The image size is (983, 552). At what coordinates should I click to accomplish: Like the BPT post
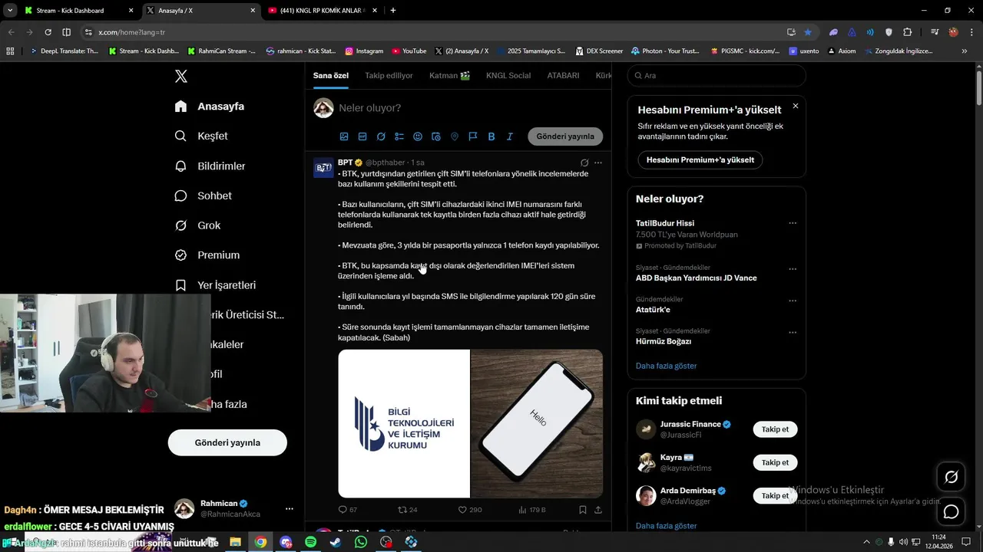tap(470, 510)
